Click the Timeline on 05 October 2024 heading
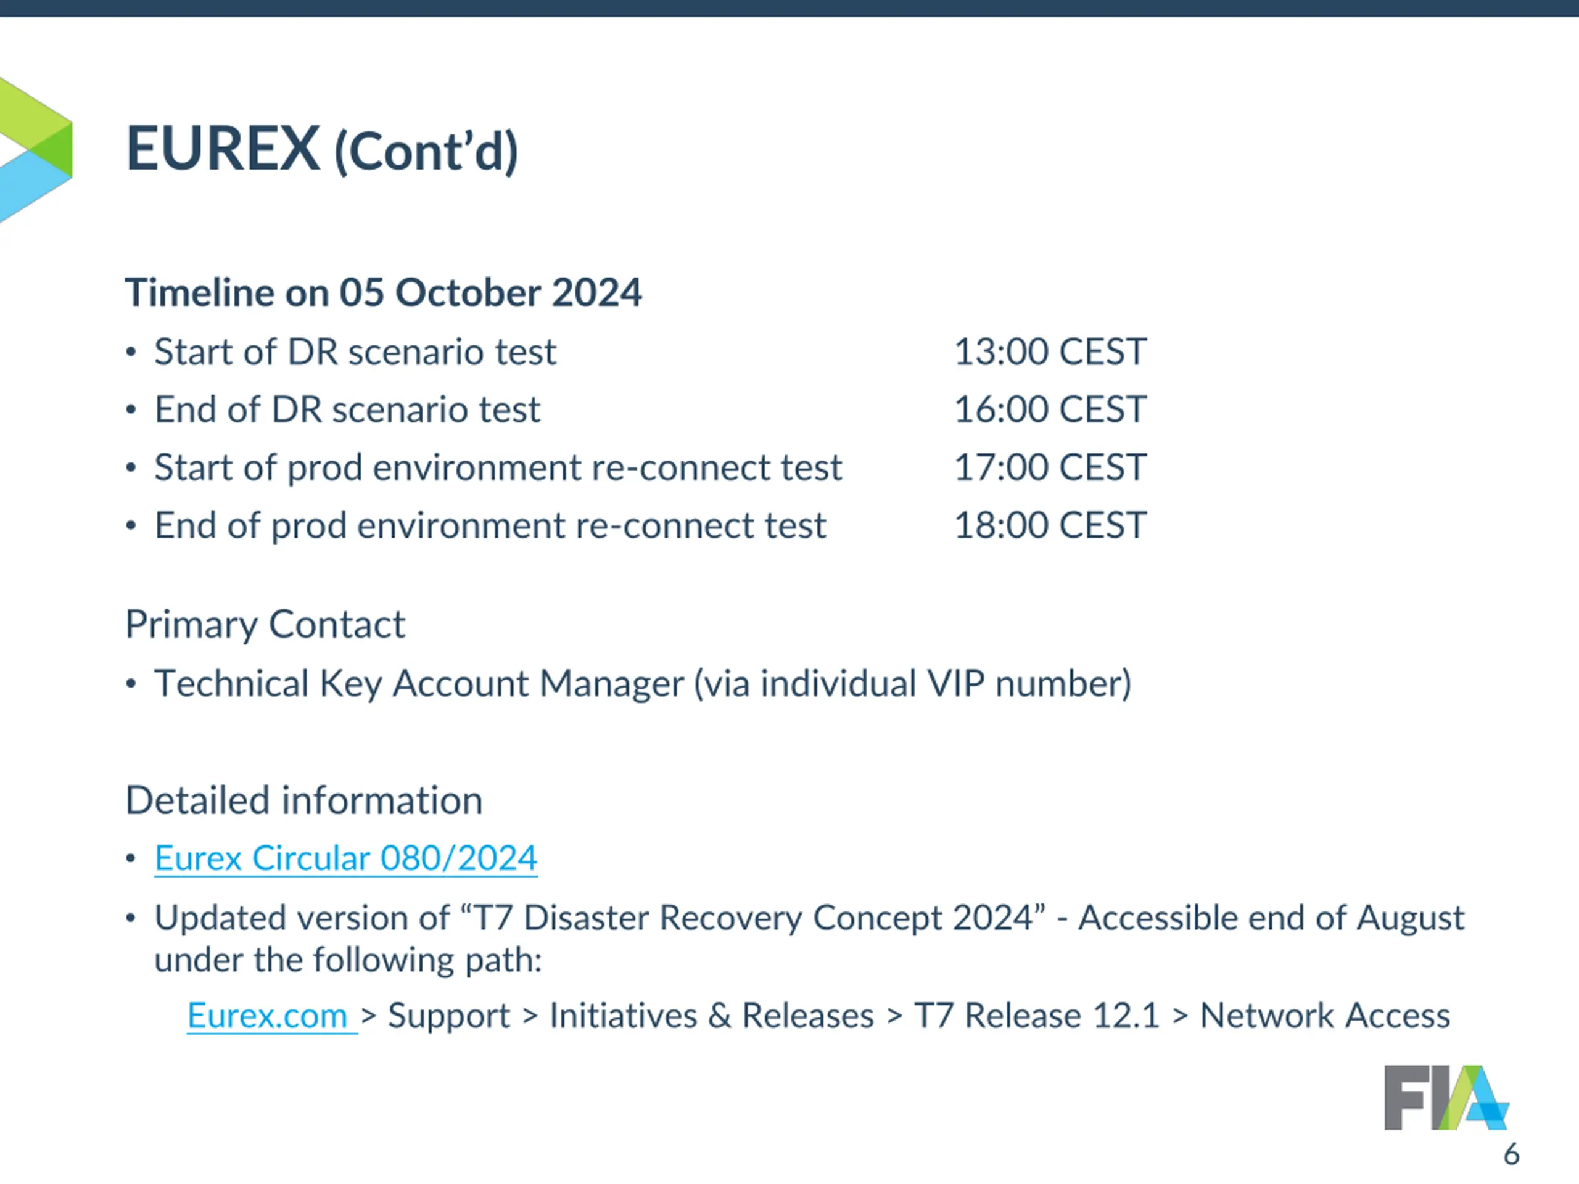The height and width of the screenshot is (1184, 1579). (383, 293)
